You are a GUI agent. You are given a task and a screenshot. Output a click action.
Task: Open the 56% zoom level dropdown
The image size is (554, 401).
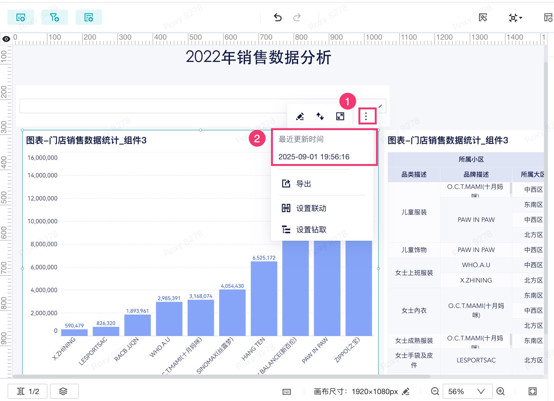point(468,391)
